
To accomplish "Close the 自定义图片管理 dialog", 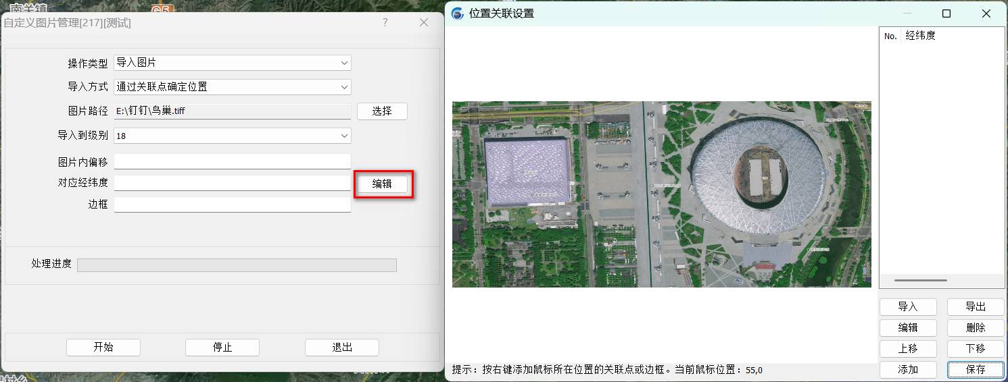I will 424,22.
